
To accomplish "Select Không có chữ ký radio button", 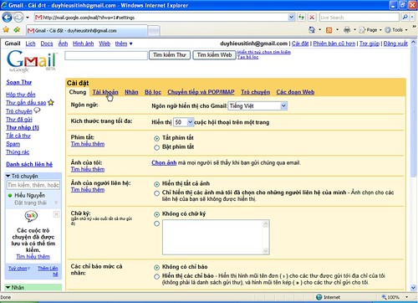I will pos(156,214).
